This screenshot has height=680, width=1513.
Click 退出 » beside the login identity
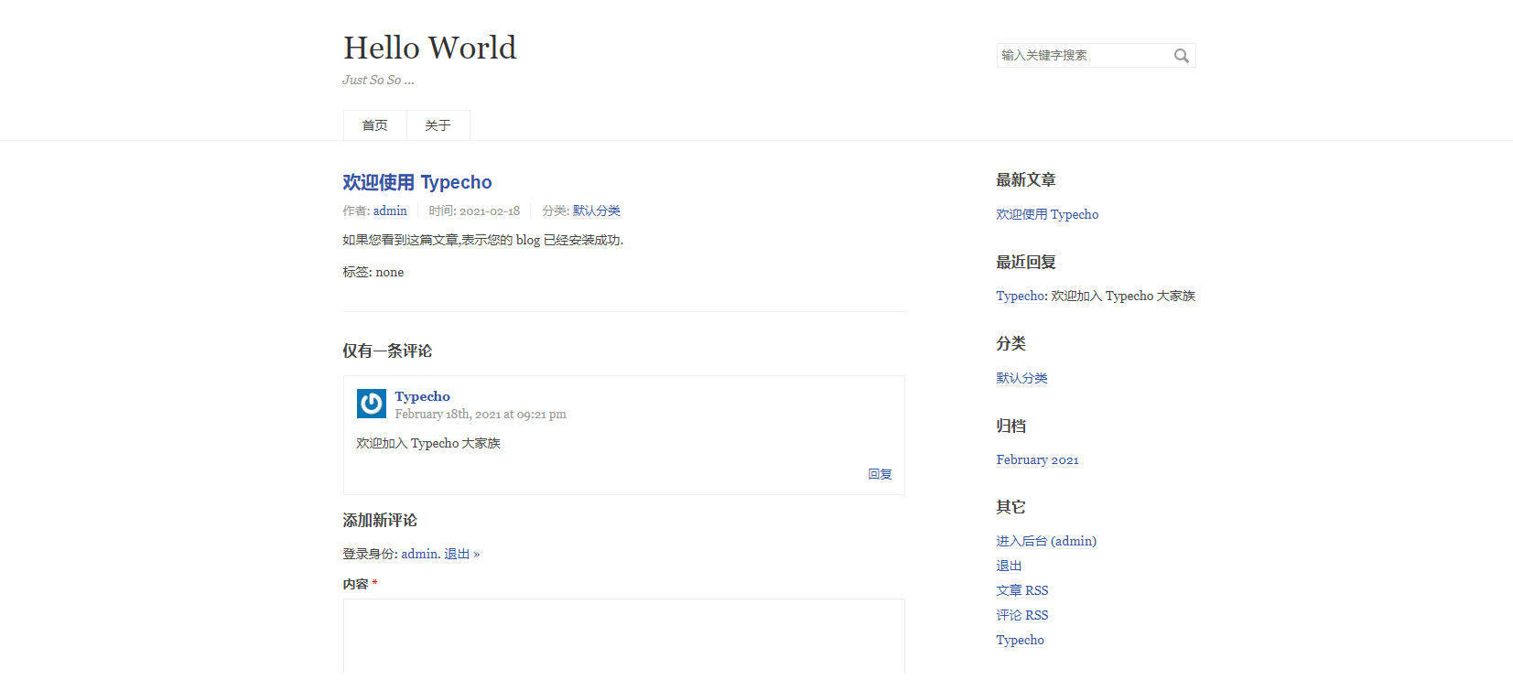[x=462, y=554]
